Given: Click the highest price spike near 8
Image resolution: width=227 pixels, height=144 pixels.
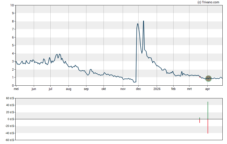Looking at the screenshot, I should coord(143,21).
